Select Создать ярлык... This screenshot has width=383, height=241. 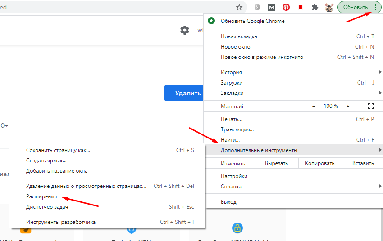pos(107,161)
